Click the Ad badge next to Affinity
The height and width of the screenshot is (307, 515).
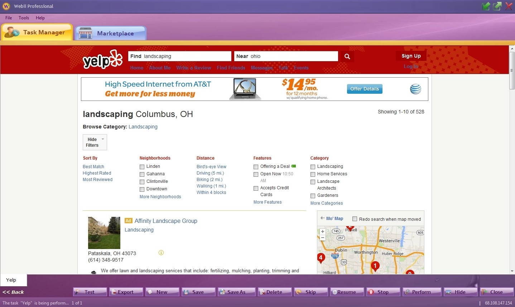click(x=129, y=221)
